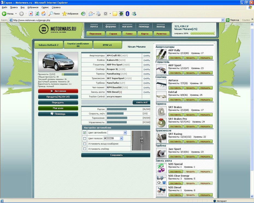Viewport: 254px width, 203px height.
Task: Click the AirForce spoiler image
Action: click(161, 84)
